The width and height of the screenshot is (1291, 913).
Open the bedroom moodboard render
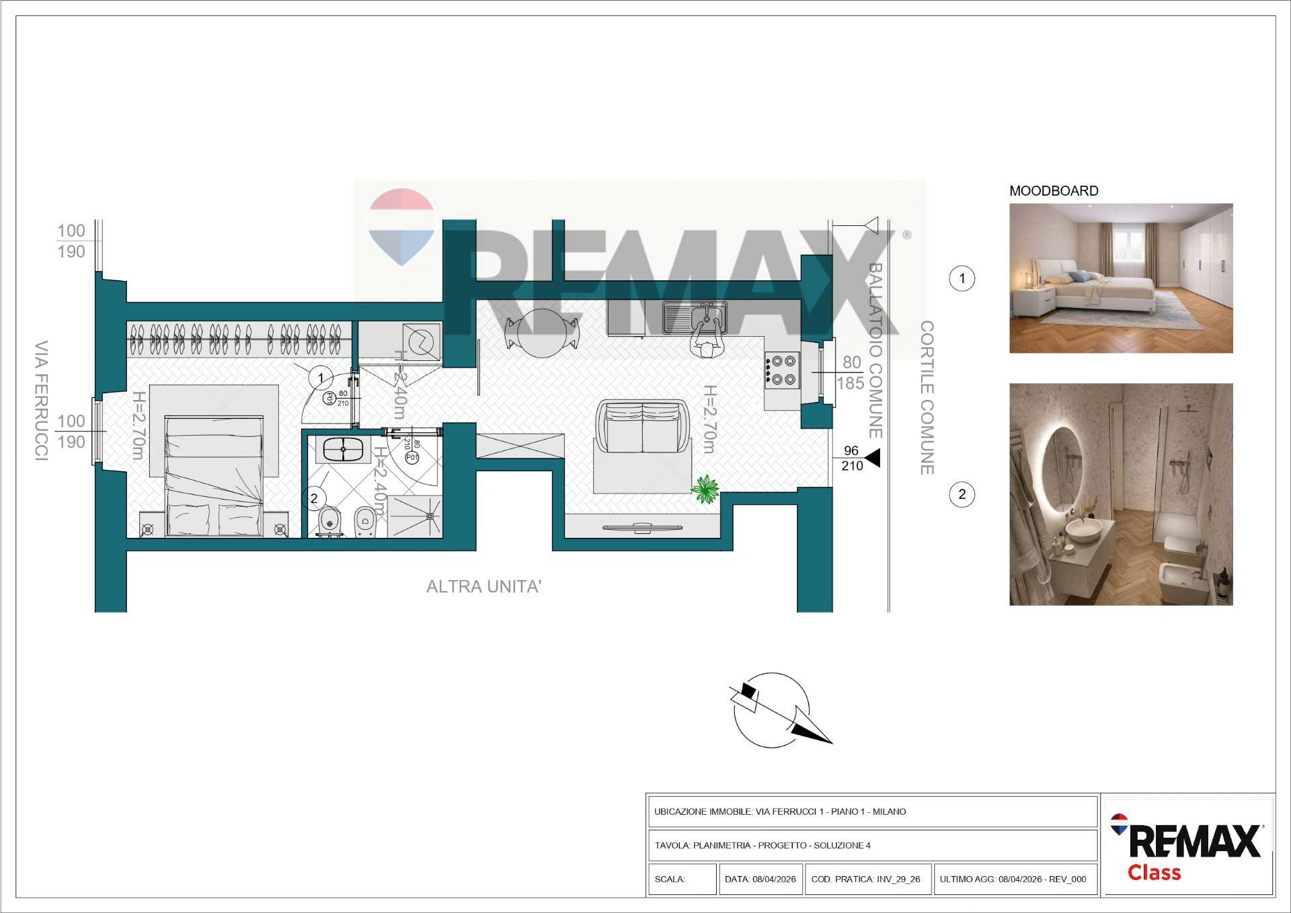1121,278
